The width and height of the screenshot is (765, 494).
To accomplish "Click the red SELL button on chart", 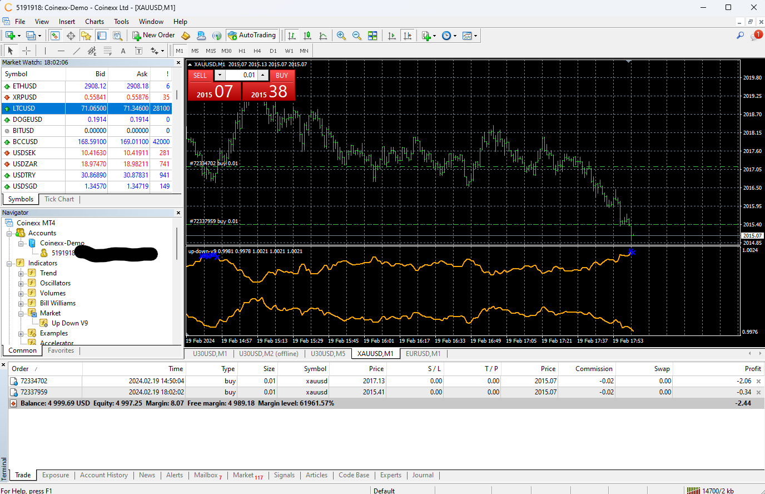I will pos(200,75).
